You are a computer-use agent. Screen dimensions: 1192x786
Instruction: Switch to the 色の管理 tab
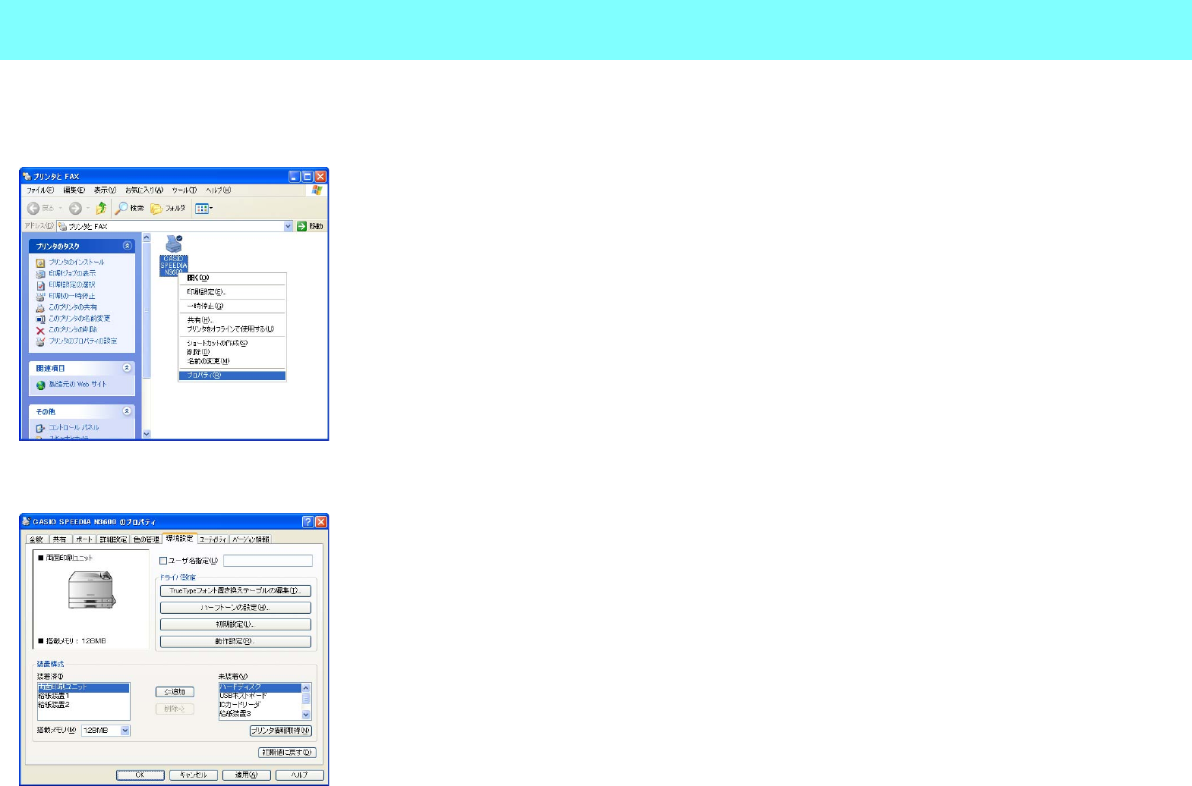point(147,539)
